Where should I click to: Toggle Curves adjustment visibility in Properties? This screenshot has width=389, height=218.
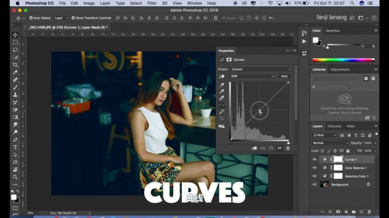[280, 148]
